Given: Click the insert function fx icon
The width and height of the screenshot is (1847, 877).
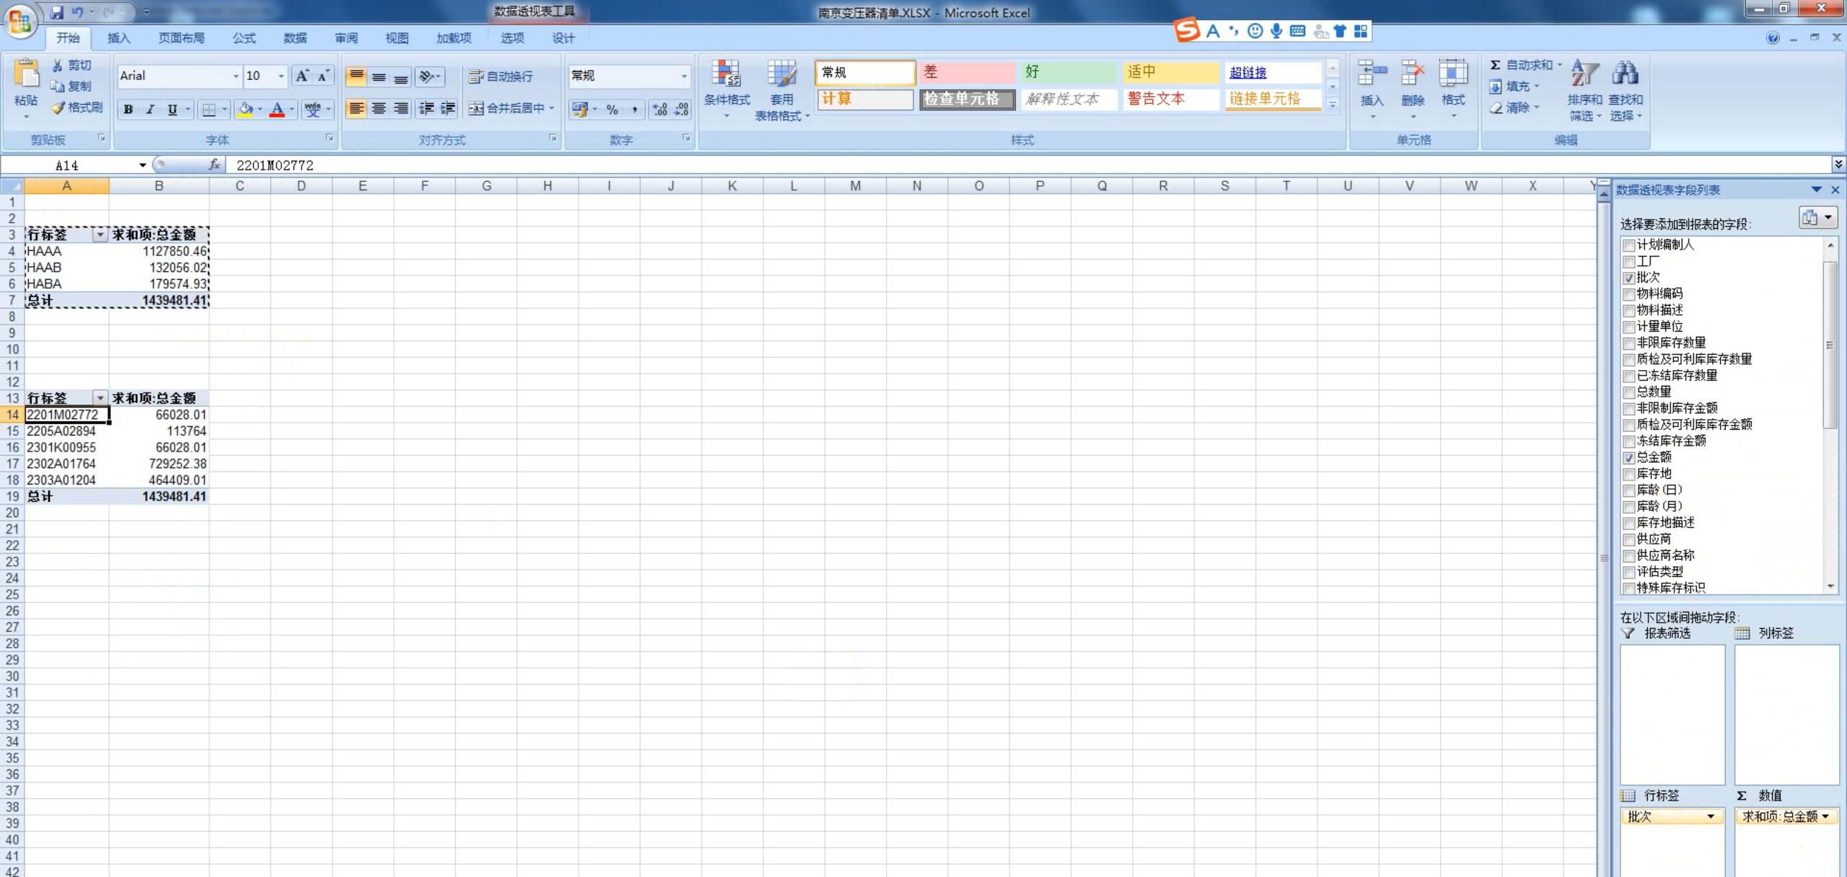Looking at the screenshot, I should [x=214, y=165].
